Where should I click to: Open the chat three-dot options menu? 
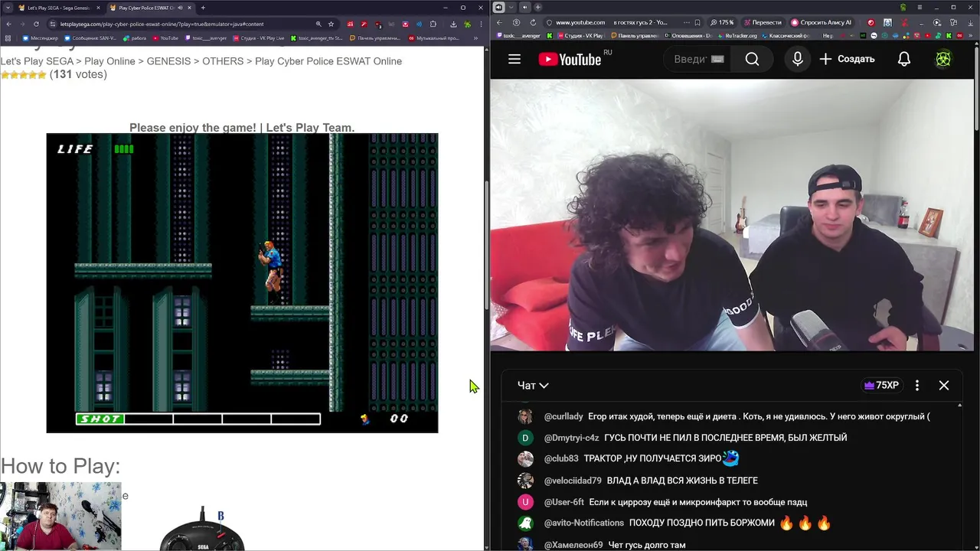click(917, 386)
